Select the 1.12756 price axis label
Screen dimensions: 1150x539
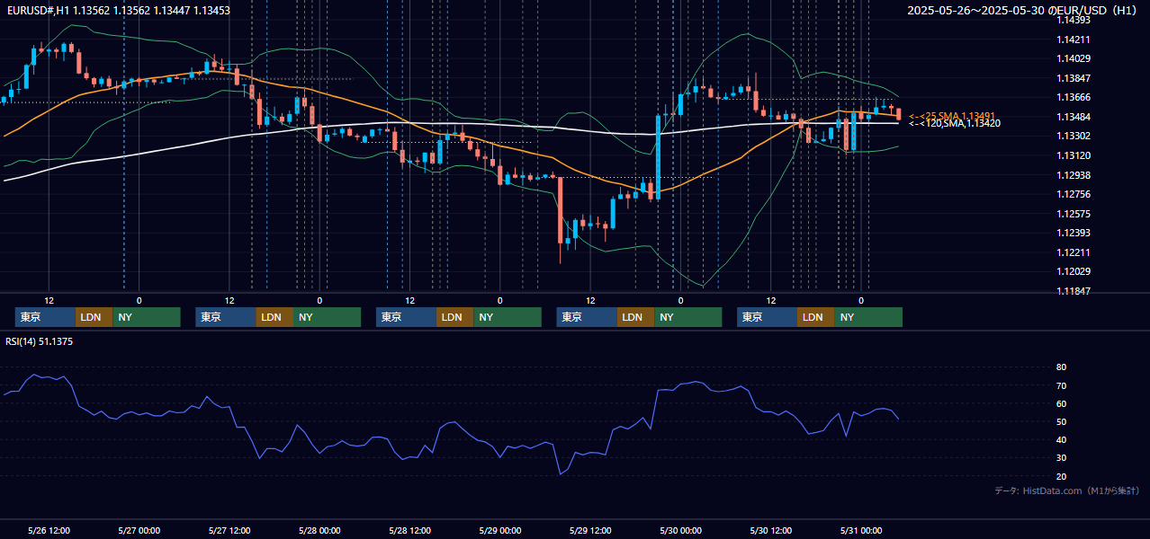(x=1073, y=194)
